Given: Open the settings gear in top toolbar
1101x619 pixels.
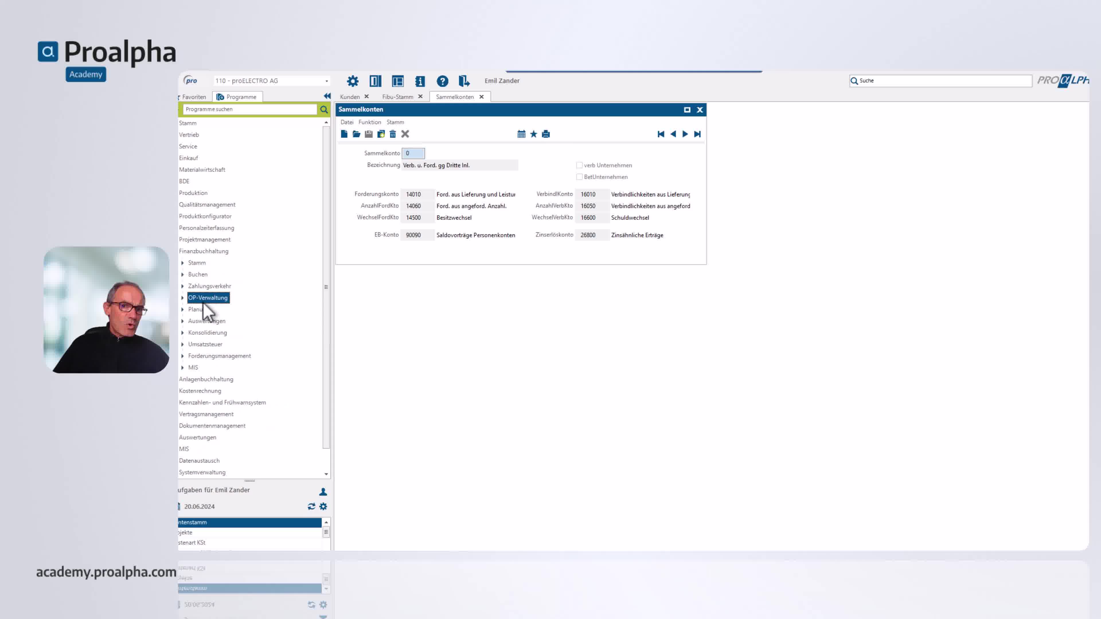Looking at the screenshot, I should pyautogui.click(x=353, y=81).
